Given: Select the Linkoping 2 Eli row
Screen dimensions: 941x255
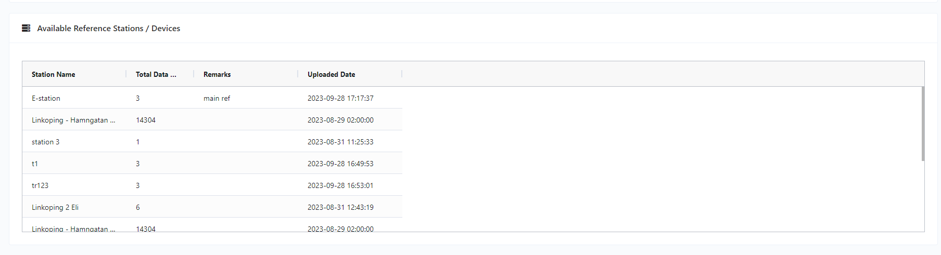Looking at the screenshot, I should click(x=212, y=207).
